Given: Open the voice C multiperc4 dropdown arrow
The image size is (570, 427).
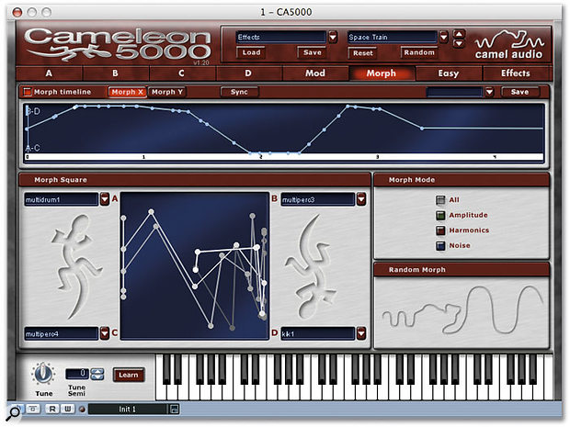Looking at the screenshot, I should (105, 333).
